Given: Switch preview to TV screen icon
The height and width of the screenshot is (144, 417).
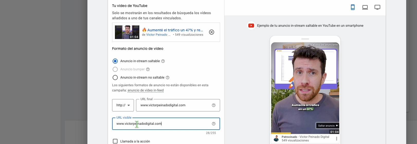Looking at the screenshot, I should pyautogui.click(x=377, y=7).
